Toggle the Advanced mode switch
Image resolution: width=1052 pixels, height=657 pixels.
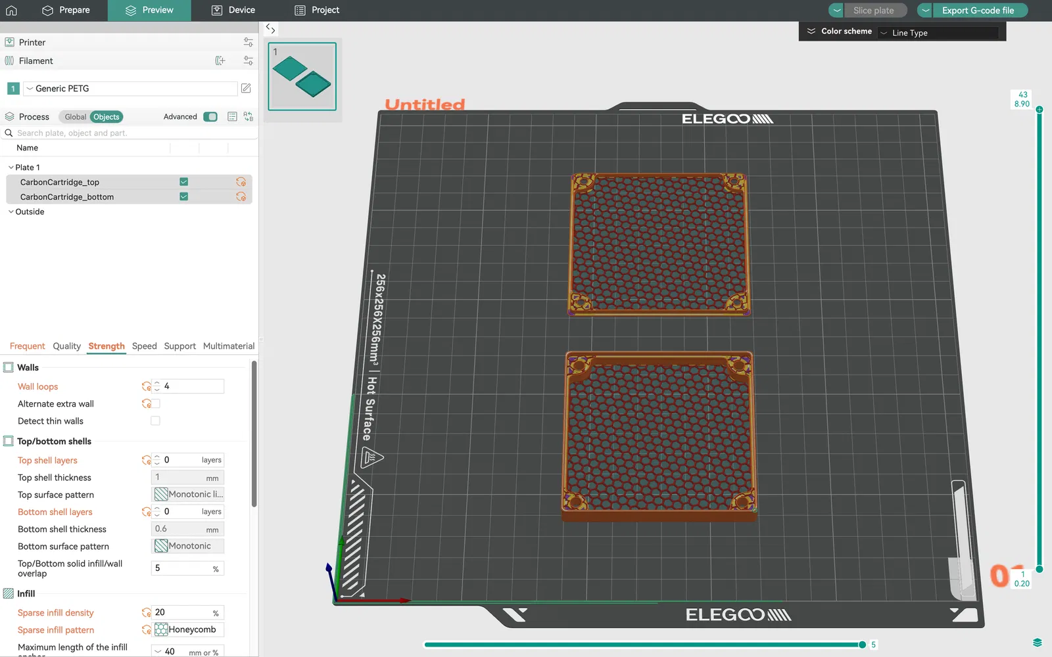point(210,116)
